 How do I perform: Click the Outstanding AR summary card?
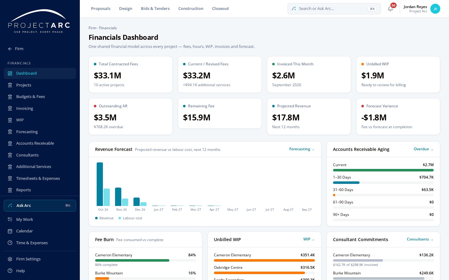click(x=131, y=117)
